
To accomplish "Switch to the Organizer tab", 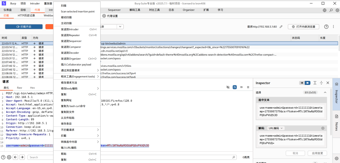I will tap(189, 10).
